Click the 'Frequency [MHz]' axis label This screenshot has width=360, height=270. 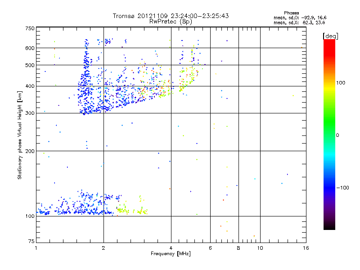(171, 254)
